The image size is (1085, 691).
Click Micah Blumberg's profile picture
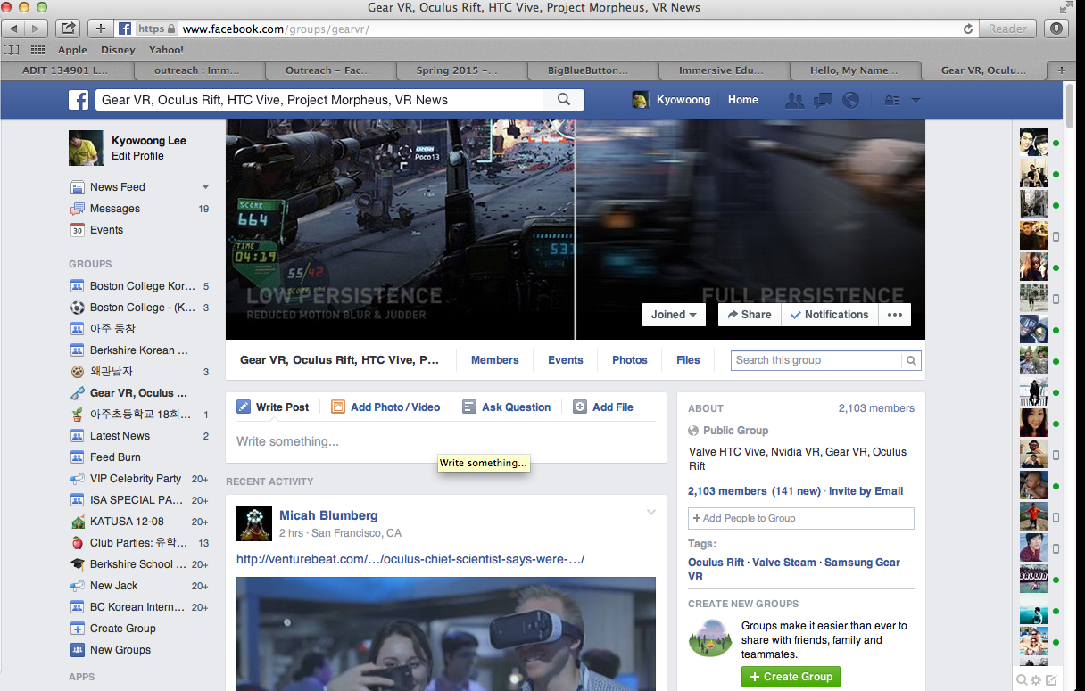[254, 523]
